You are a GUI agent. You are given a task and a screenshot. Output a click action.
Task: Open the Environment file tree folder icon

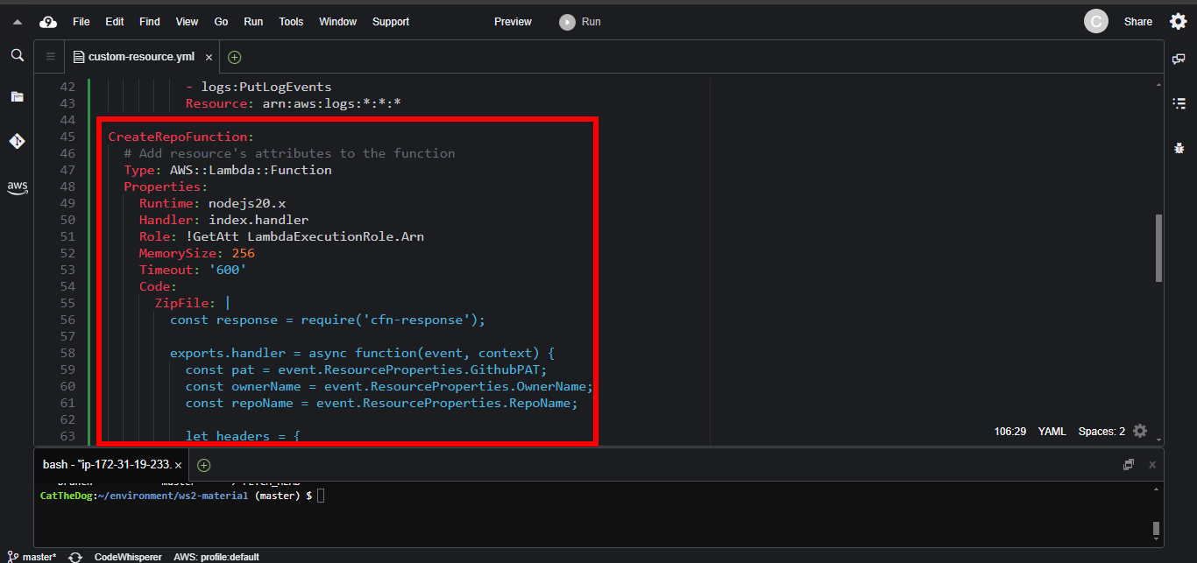(x=17, y=97)
